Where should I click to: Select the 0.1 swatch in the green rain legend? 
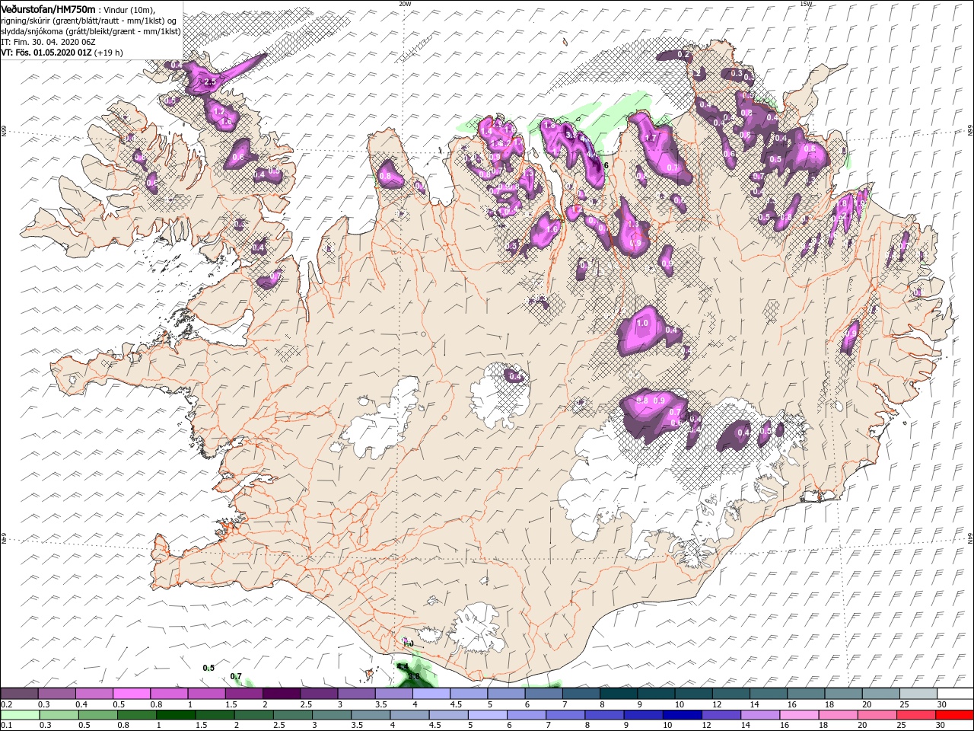point(20,714)
